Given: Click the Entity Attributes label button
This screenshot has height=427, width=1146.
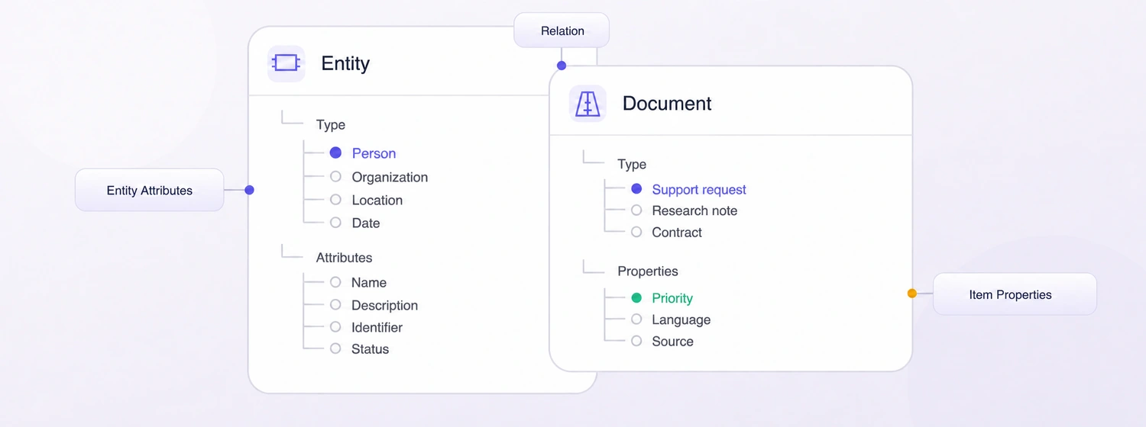Looking at the screenshot, I should point(149,190).
